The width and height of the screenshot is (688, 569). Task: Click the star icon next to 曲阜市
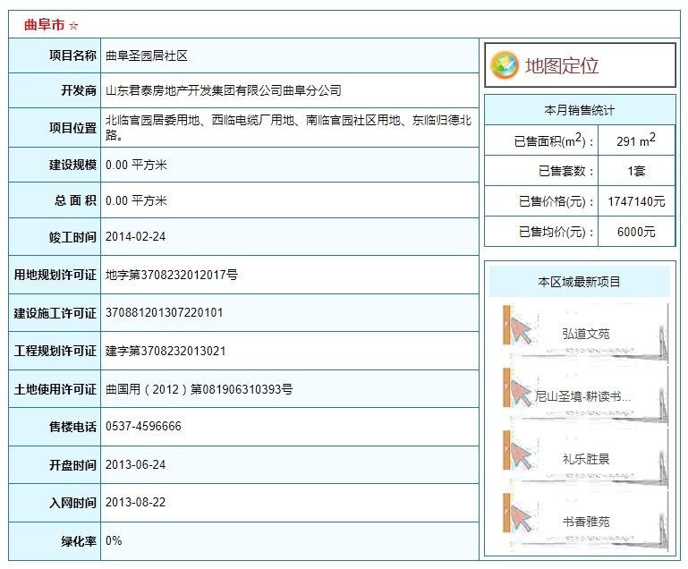73,25
